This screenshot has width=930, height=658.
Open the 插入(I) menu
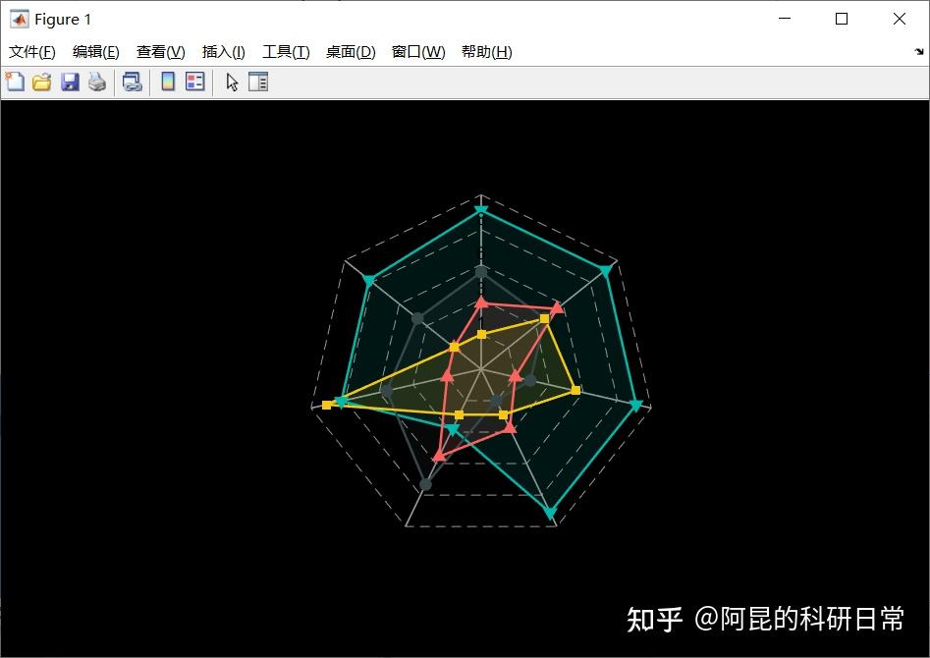pyautogui.click(x=223, y=52)
